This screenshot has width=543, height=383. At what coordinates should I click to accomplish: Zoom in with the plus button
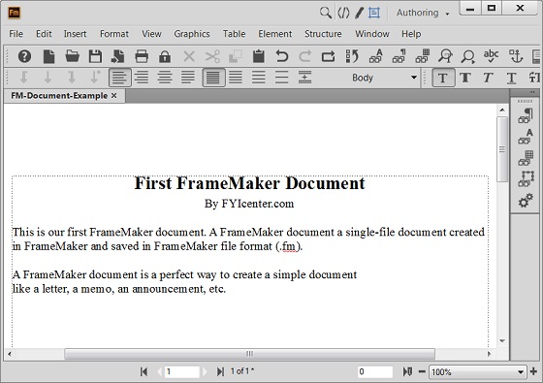coord(533,371)
